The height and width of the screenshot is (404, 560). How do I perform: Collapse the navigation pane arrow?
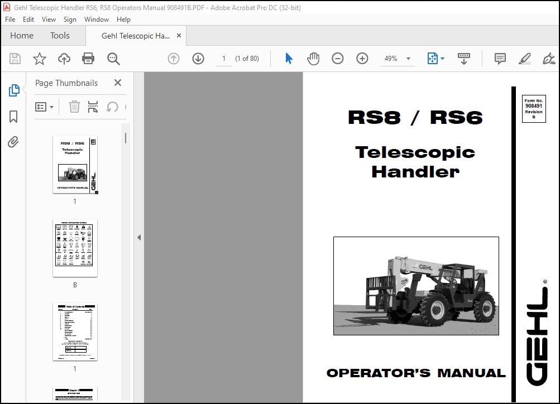pos(139,237)
